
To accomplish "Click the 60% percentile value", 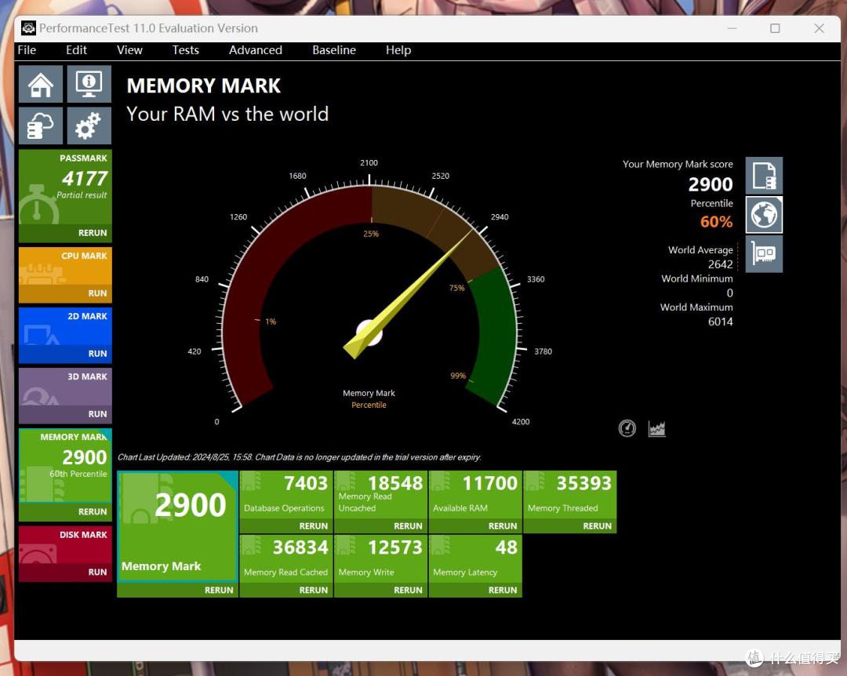I will (716, 222).
